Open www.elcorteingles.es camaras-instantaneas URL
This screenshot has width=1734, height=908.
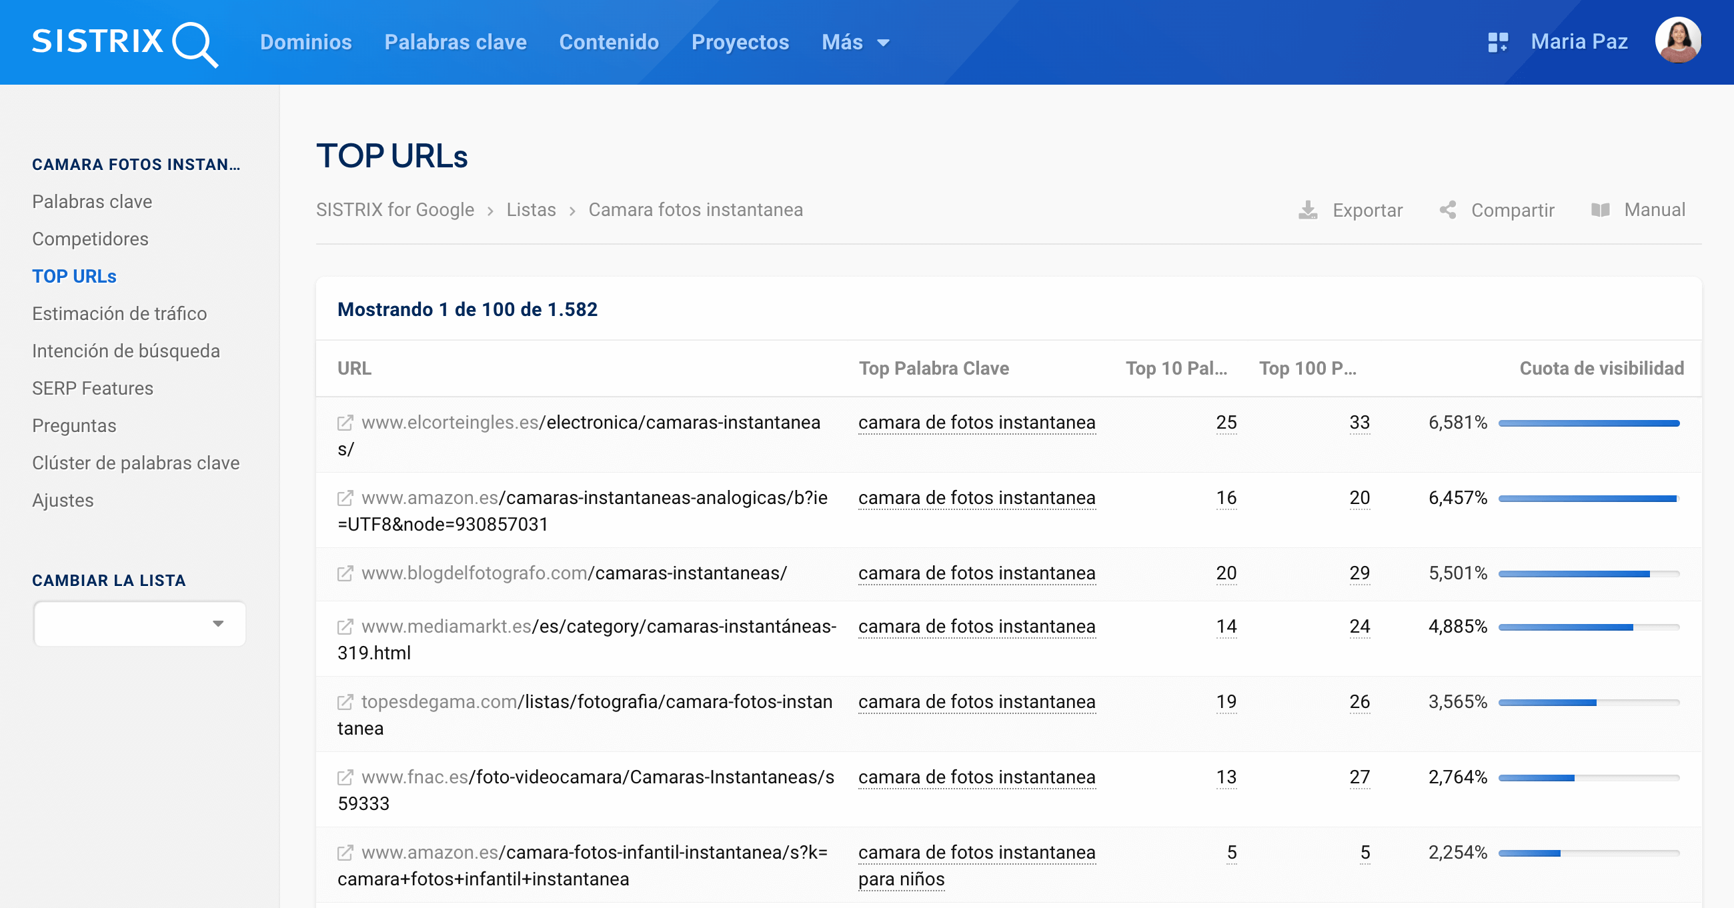point(580,435)
